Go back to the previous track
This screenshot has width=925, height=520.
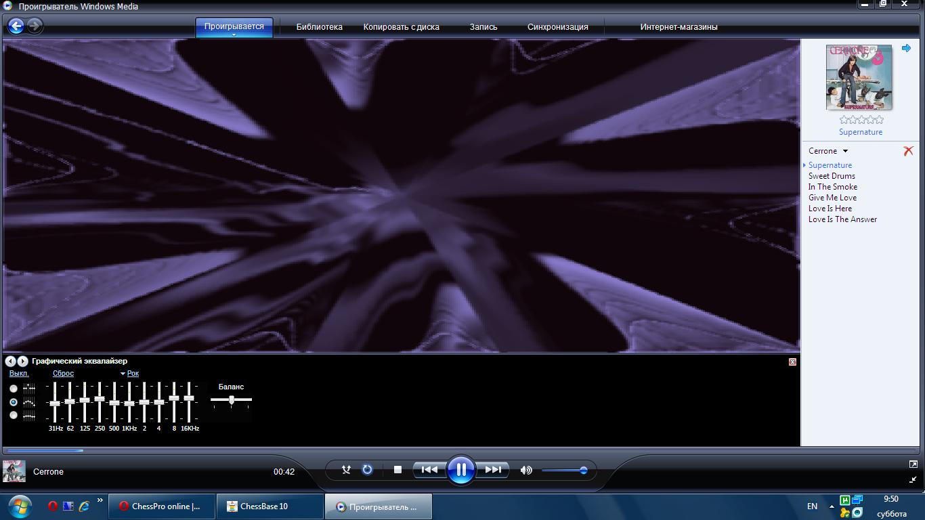tap(429, 469)
